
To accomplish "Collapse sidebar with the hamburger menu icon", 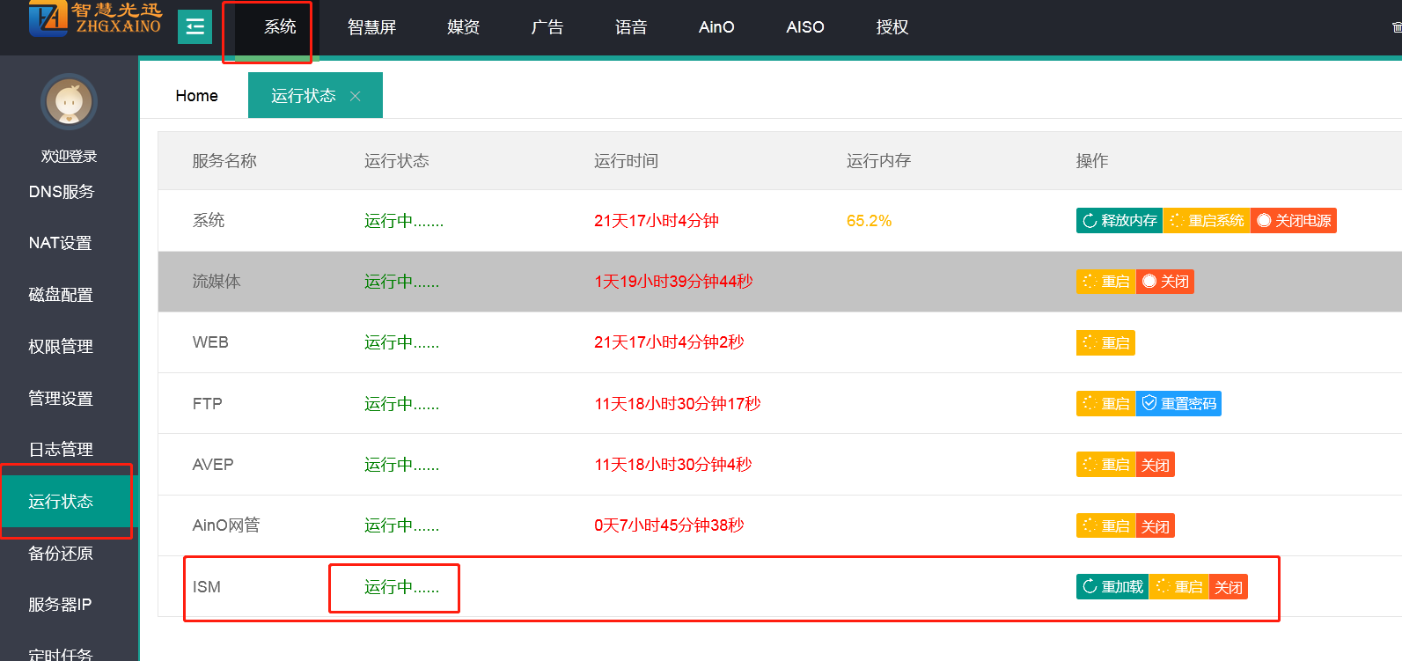I will 195,26.
